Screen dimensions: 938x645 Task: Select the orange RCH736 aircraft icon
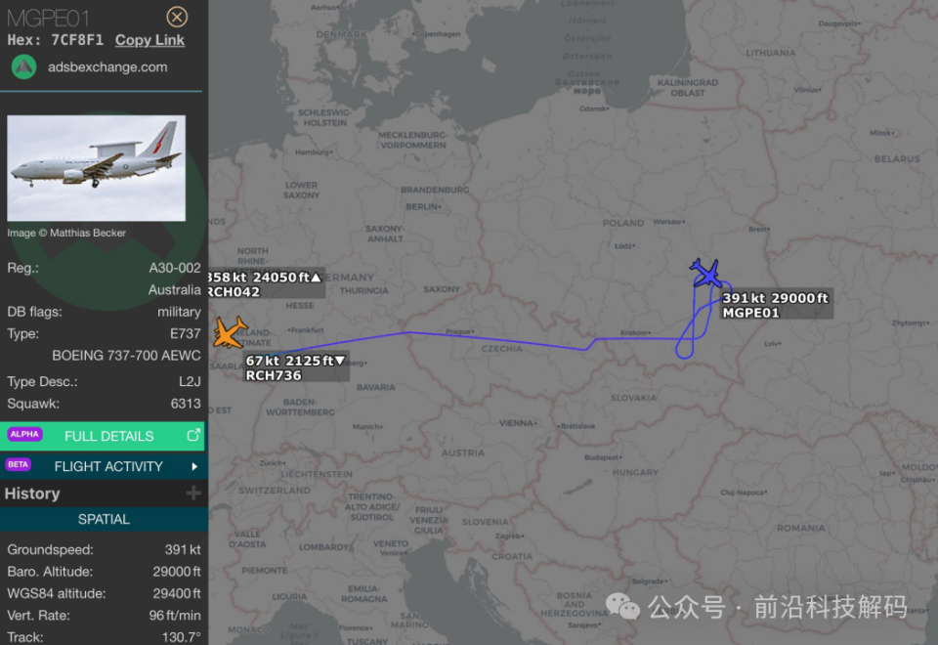coord(230,332)
